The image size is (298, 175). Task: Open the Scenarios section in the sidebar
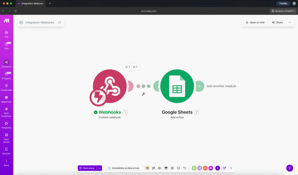tap(6, 63)
